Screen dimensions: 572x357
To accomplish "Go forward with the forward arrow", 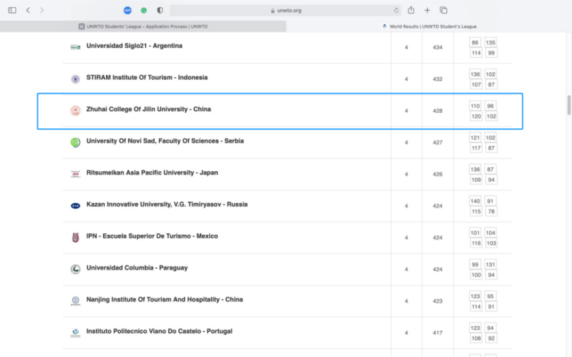I will [42, 10].
